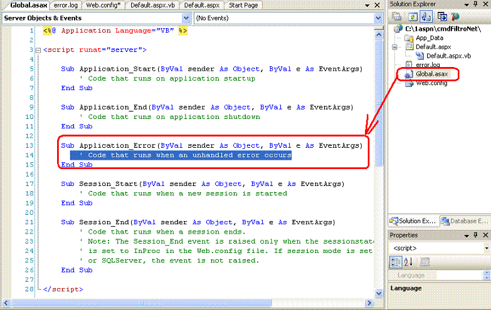Viewport: 491px width, 310px height.
Task: Click the editor vertical scrollbar down arrow
Action: 379,294
